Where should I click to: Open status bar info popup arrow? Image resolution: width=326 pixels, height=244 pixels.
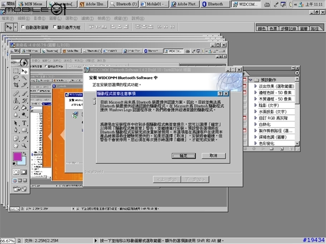point(96,240)
